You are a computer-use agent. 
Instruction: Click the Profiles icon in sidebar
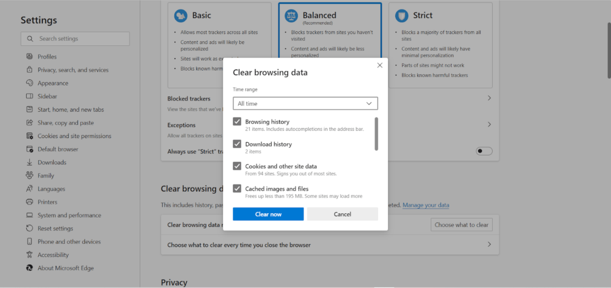(29, 57)
